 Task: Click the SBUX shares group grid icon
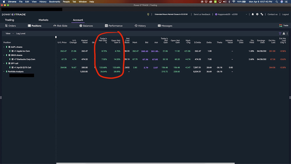click(9, 55)
